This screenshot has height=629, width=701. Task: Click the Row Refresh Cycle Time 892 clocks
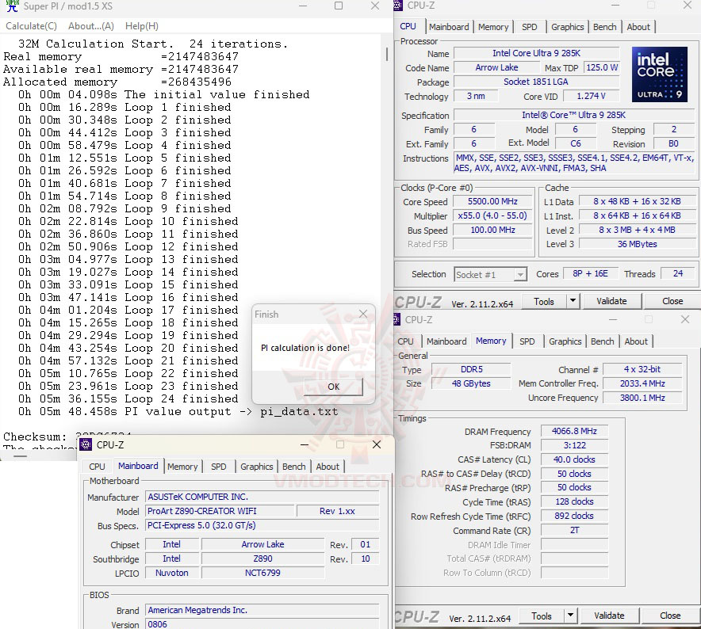(x=574, y=516)
